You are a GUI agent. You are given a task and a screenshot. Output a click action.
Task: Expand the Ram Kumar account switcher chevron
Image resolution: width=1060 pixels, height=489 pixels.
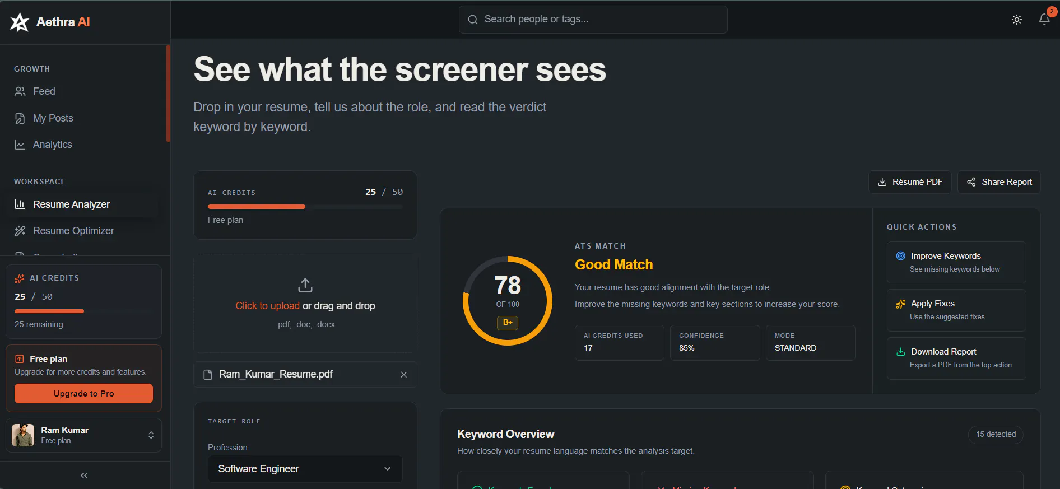(x=151, y=435)
